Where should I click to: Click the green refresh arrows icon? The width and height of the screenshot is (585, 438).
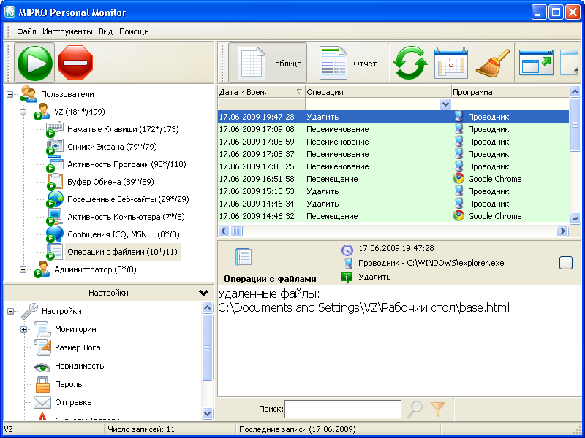pyautogui.click(x=409, y=64)
